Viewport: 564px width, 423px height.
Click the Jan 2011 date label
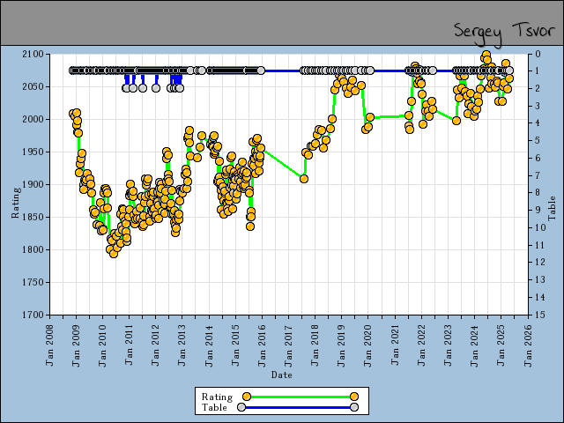click(x=130, y=345)
